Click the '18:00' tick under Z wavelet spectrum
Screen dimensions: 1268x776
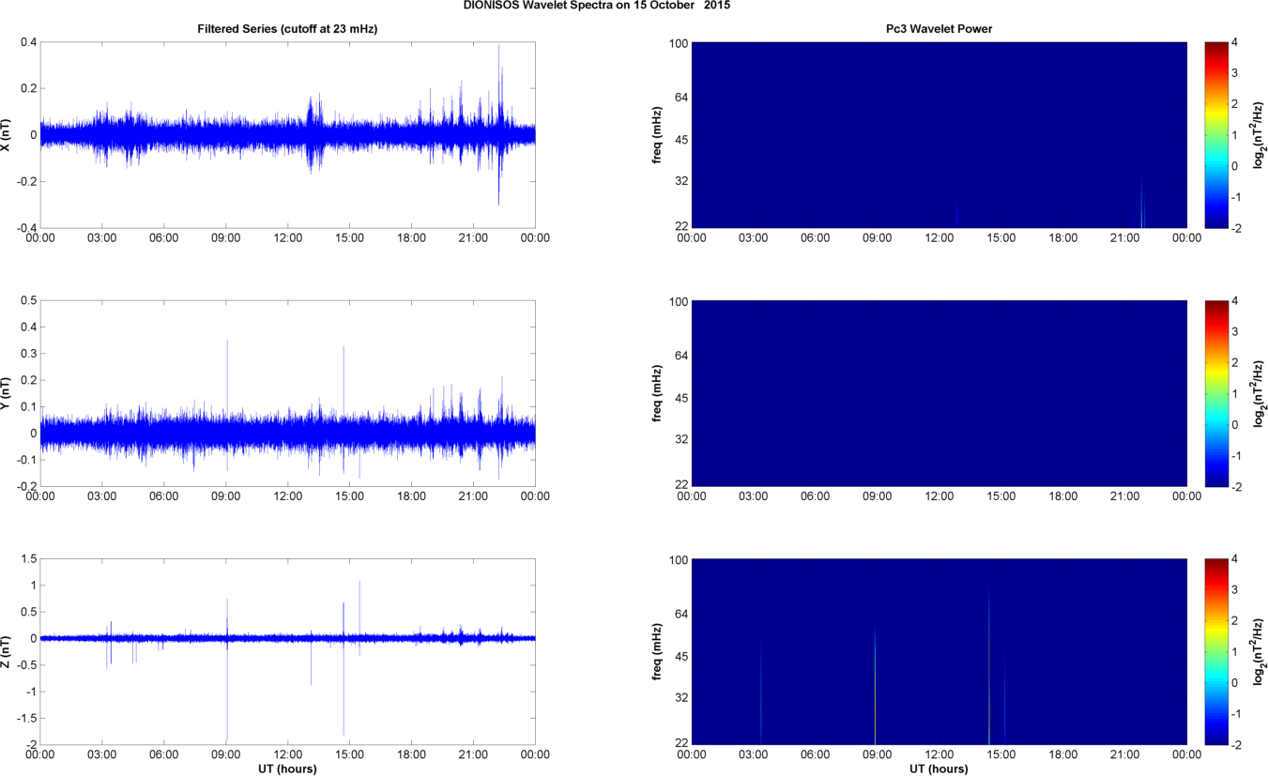pos(1062,754)
